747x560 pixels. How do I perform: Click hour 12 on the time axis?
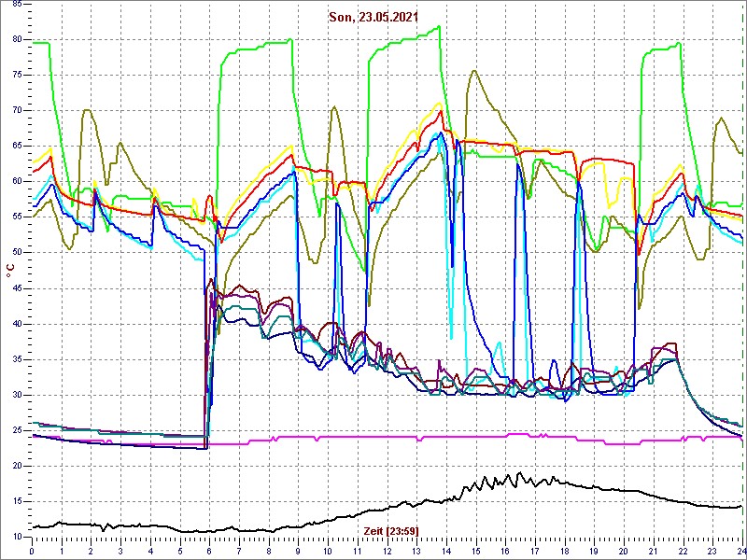coord(388,550)
